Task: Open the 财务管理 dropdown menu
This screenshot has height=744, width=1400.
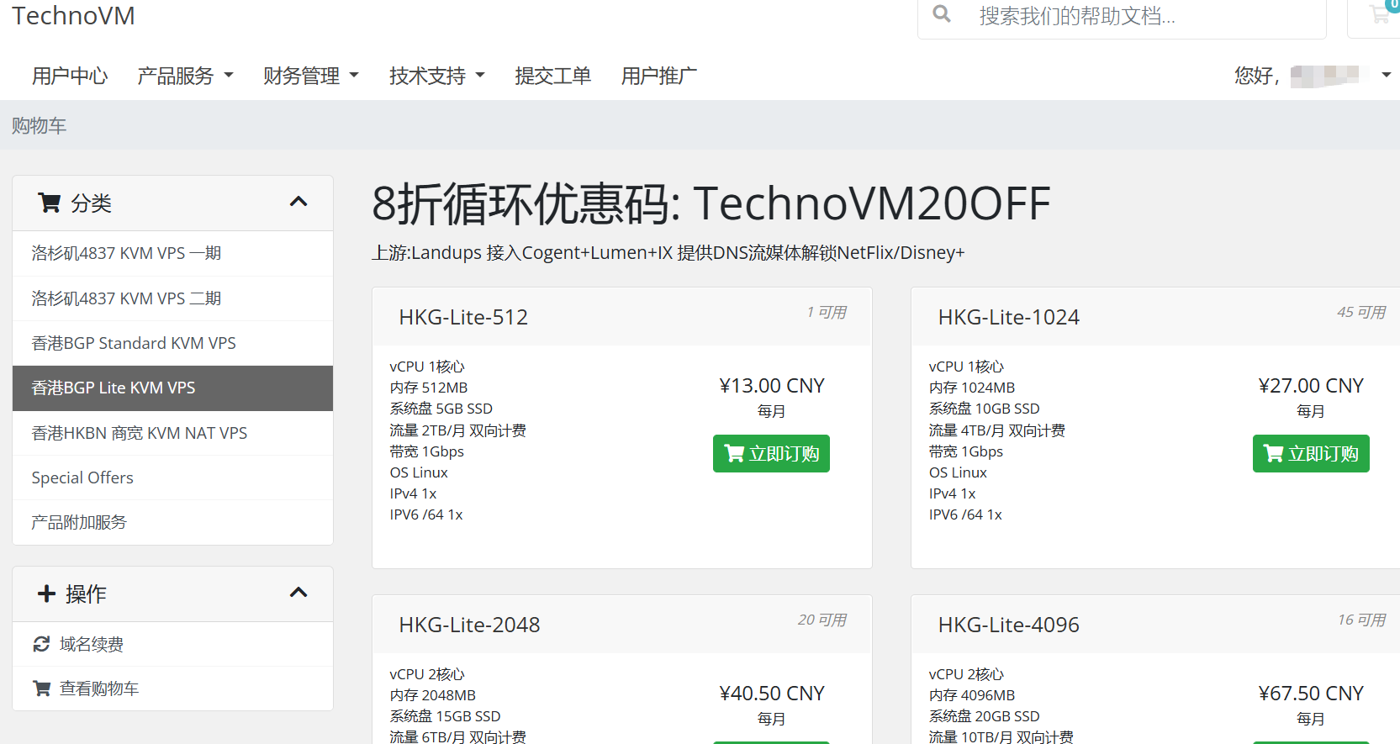Action: point(311,76)
